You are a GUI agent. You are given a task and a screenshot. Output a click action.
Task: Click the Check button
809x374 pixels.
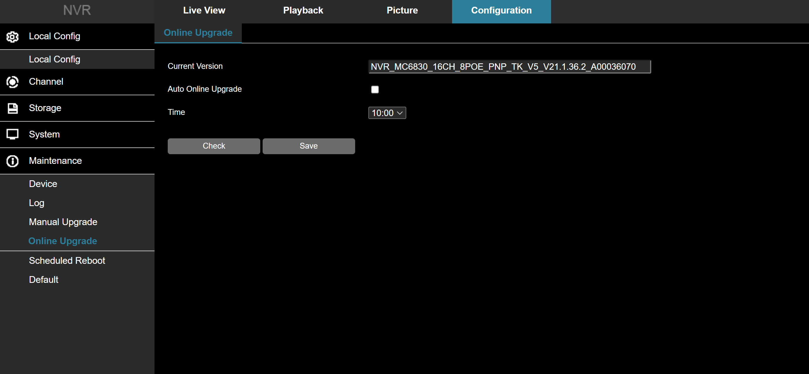click(214, 146)
